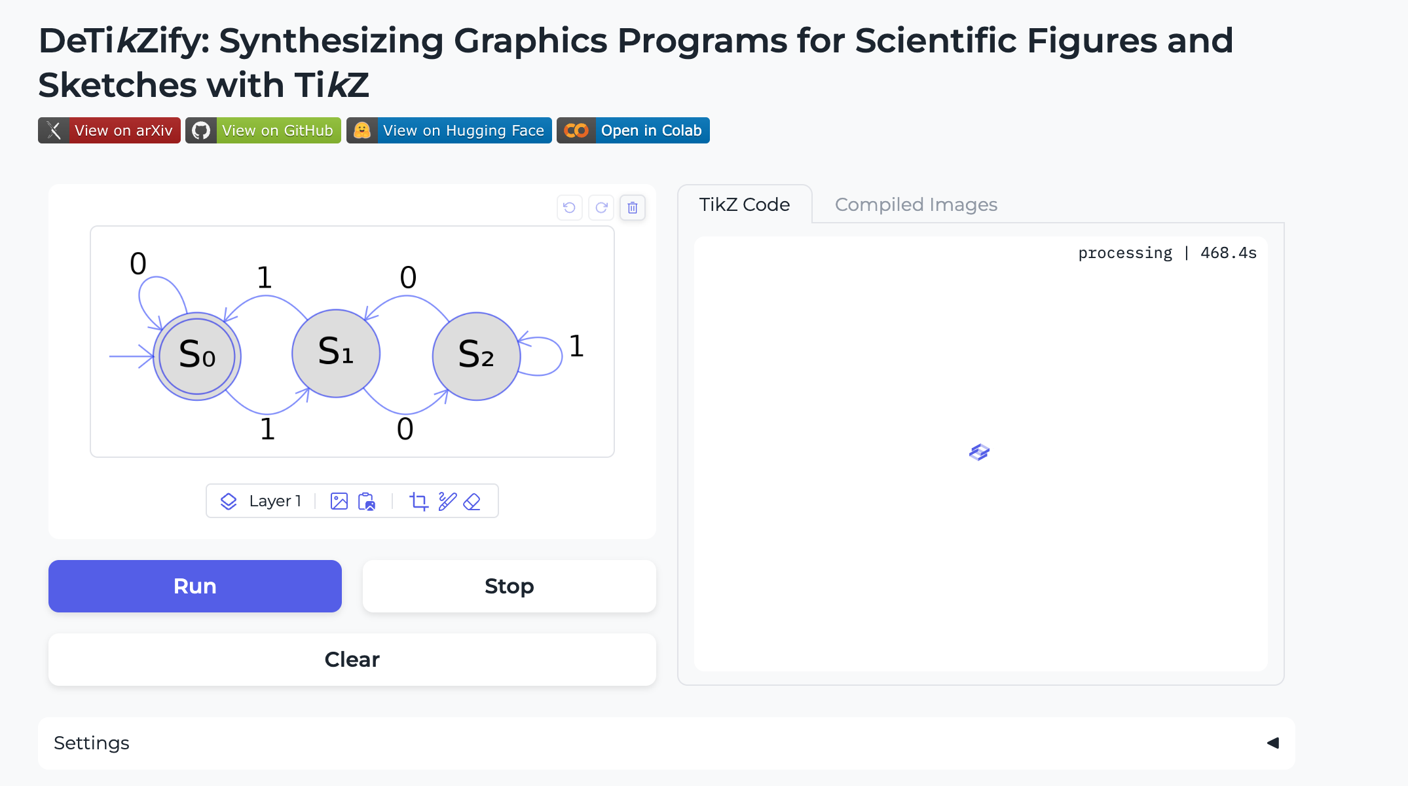Delete the sketch with the trash icon
Screen dimensions: 1408x786
pyautogui.click(x=633, y=208)
